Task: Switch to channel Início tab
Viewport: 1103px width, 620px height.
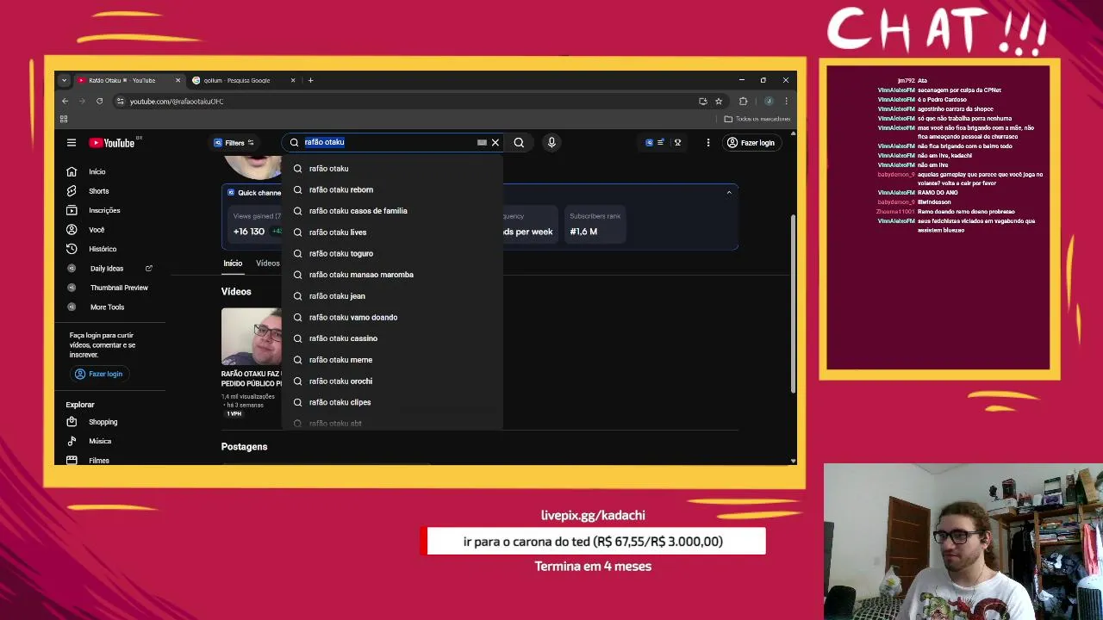Action: pyautogui.click(x=233, y=263)
